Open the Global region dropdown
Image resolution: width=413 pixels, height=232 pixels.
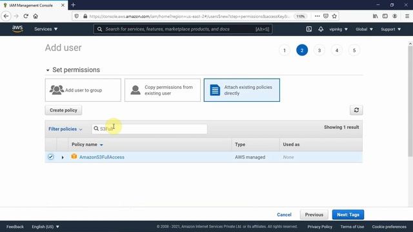[x=364, y=29]
